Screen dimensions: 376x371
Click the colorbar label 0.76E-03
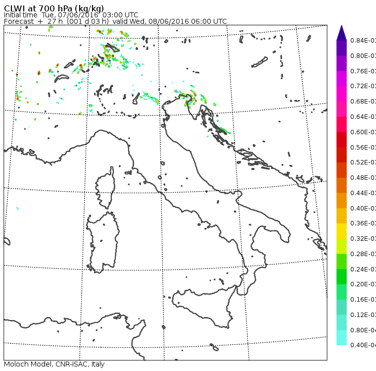[363, 71]
